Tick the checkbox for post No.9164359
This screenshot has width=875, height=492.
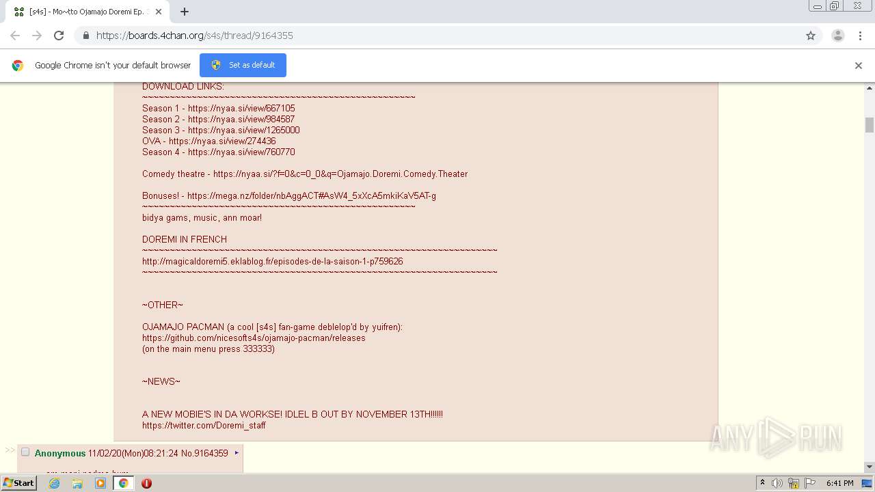pyautogui.click(x=25, y=452)
